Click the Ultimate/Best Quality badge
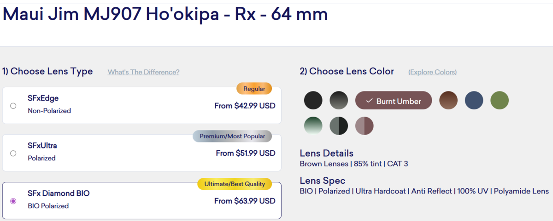 (x=235, y=184)
